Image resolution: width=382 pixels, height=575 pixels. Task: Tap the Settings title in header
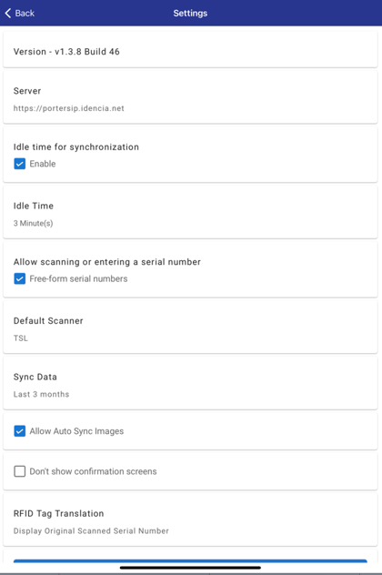[190, 14]
